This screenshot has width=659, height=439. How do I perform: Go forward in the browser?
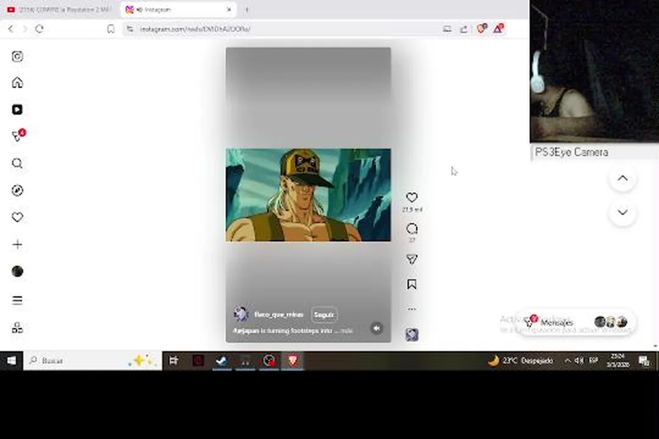[25, 29]
